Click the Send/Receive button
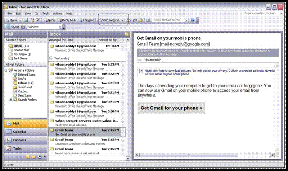The width and height of the screenshot is (288, 171). pyautogui.click(x=109, y=20)
